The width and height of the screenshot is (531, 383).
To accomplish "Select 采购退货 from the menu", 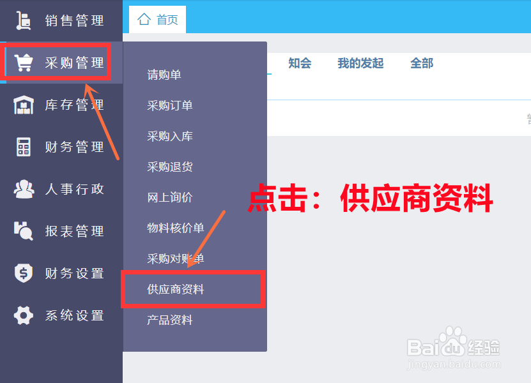I will (x=167, y=167).
